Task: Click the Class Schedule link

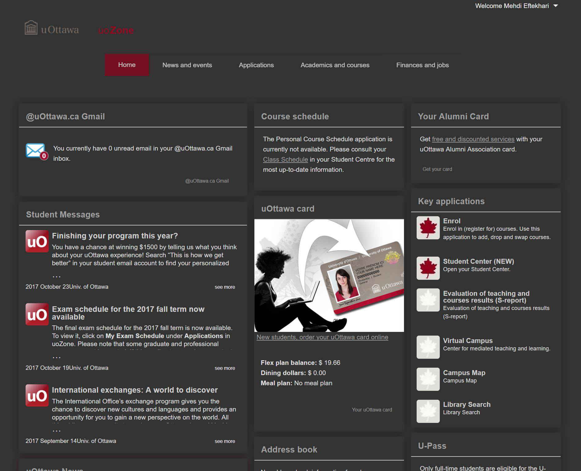Action: click(x=285, y=159)
